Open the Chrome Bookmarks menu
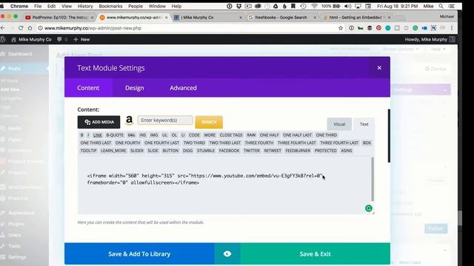 [x=110, y=6]
